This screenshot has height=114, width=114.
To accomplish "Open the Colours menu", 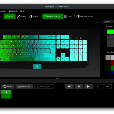I will point(3,11).
